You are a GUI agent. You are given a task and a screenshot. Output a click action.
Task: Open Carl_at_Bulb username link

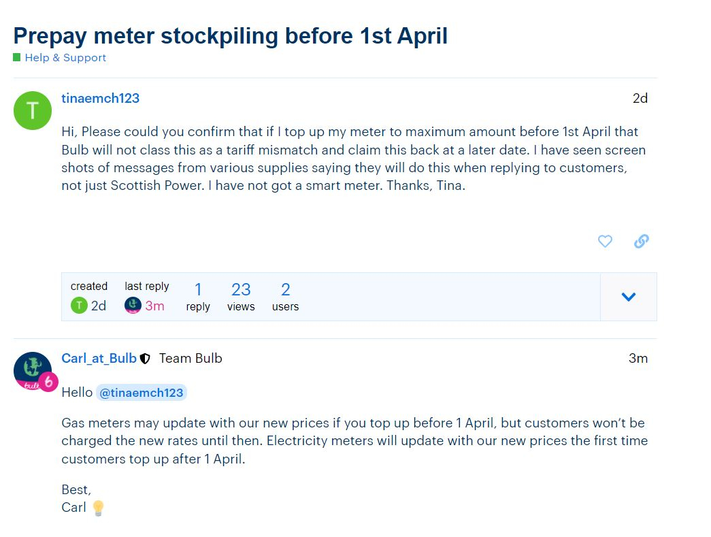coord(99,358)
